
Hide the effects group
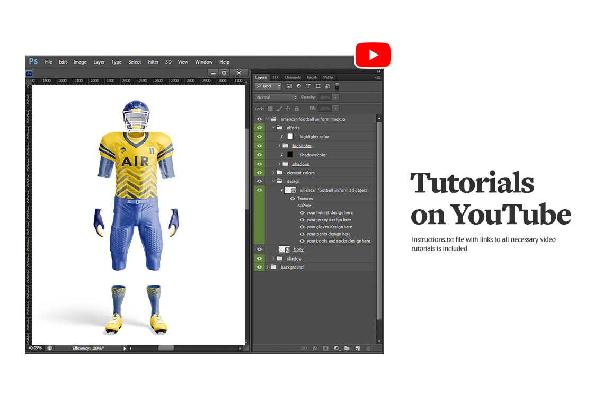[x=259, y=128]
